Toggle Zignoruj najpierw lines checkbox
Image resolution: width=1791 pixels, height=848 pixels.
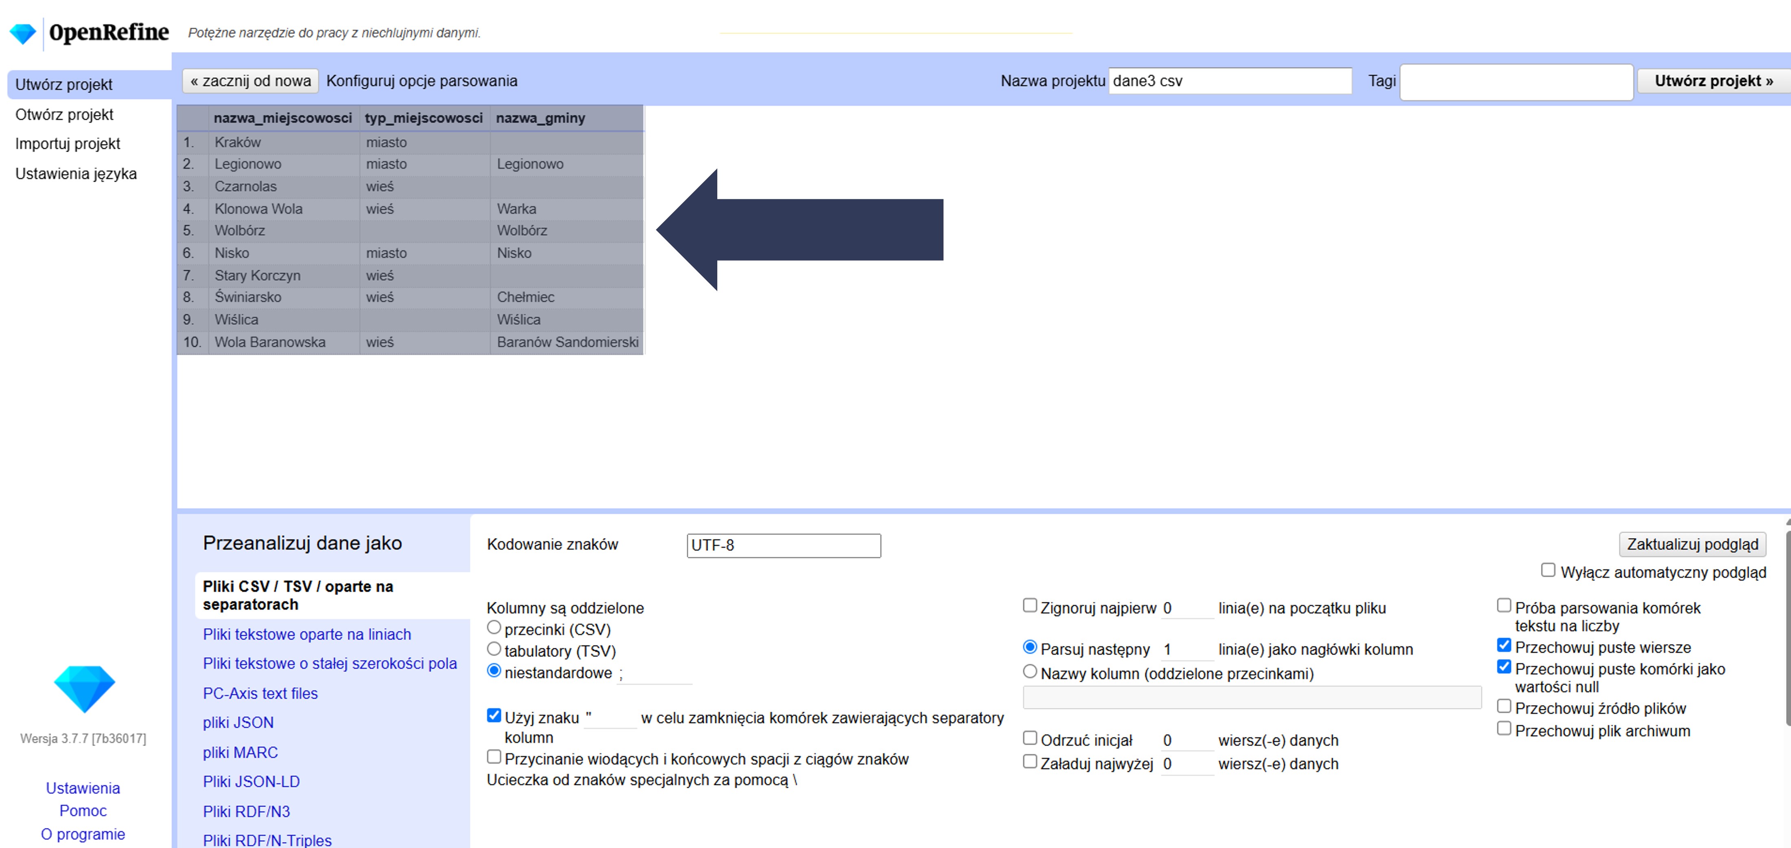pos(1030,606)
